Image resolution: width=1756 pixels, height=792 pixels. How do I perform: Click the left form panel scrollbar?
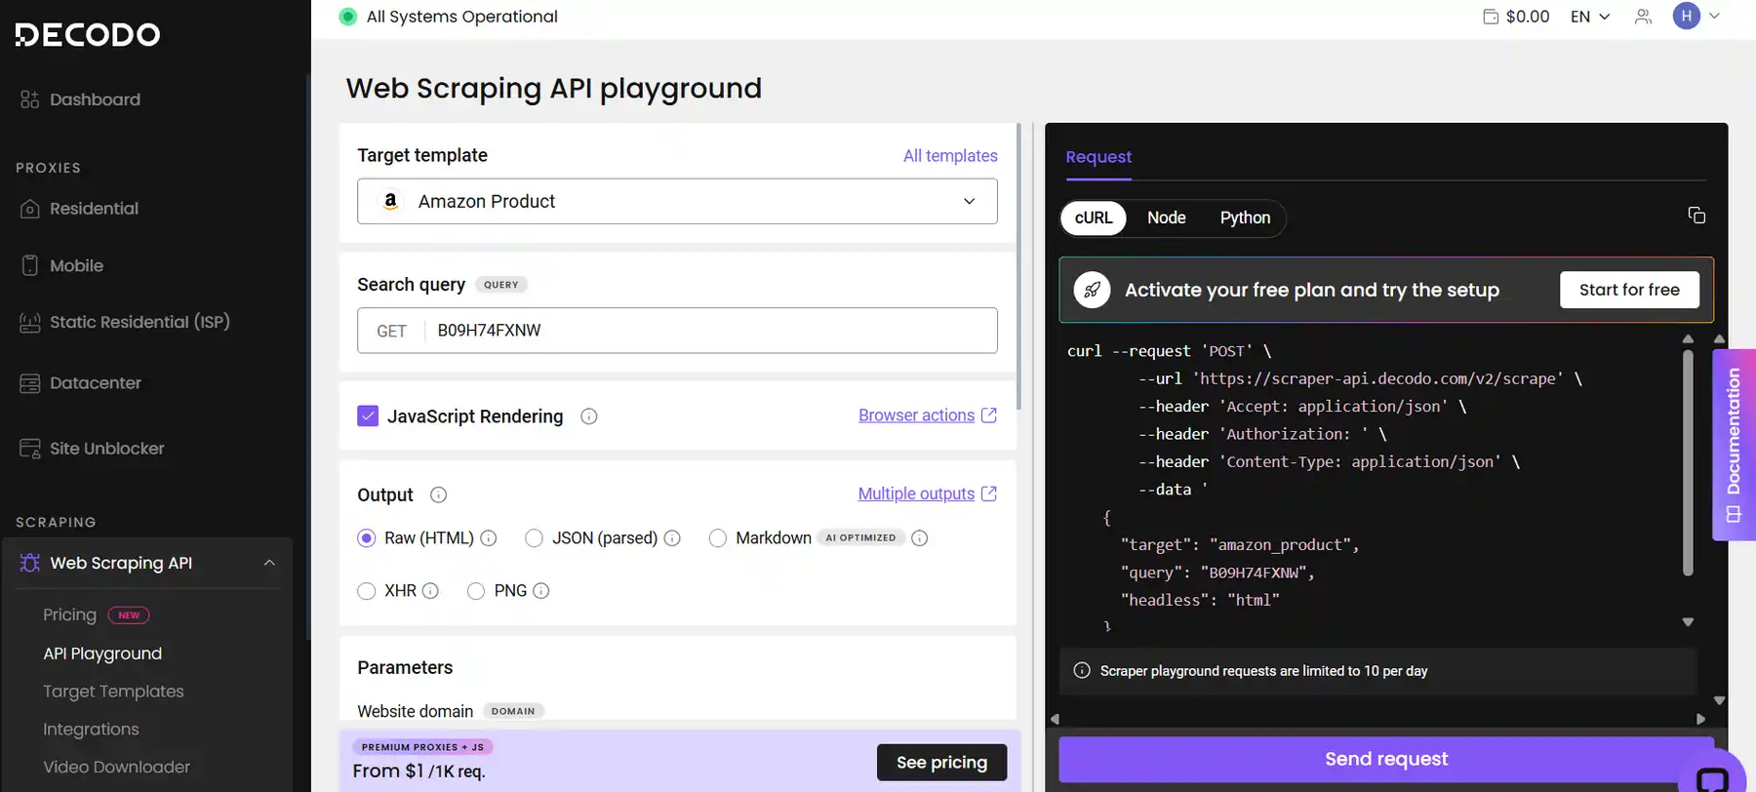(1018, 266)
